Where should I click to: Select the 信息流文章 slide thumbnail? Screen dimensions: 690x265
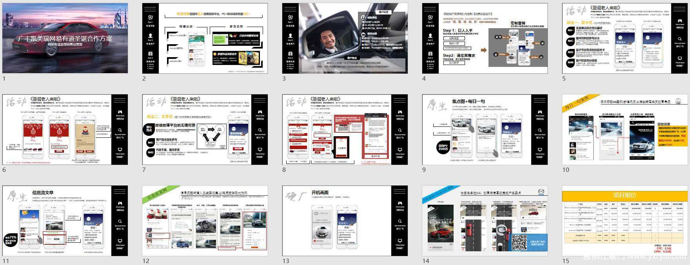65,221
